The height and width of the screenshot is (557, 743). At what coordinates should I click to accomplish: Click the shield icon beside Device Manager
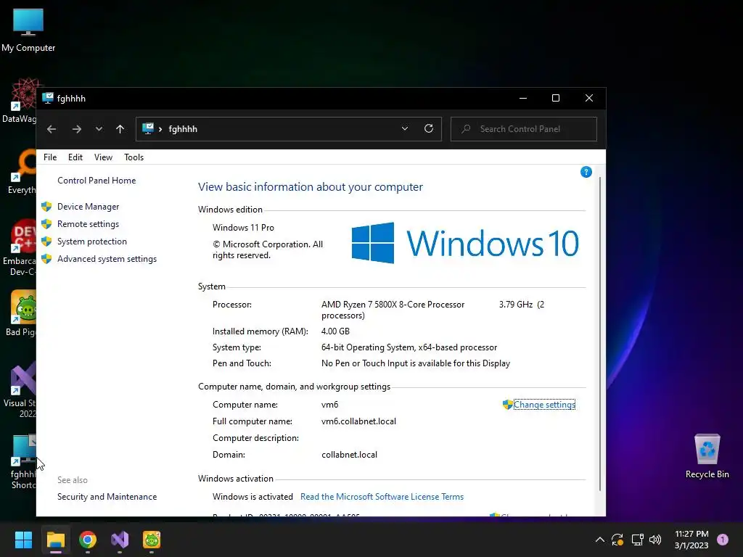(x=46, y=207)
